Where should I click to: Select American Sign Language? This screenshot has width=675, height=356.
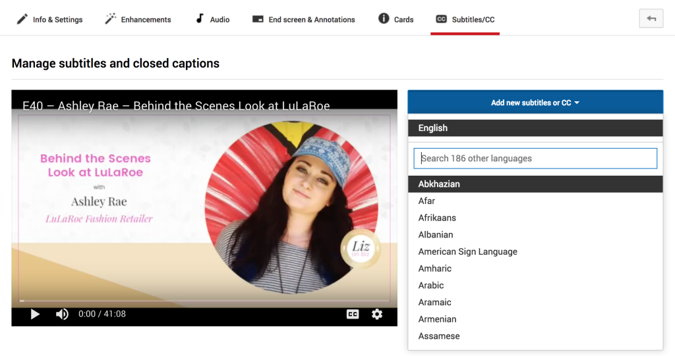click(x=535, y=251)
